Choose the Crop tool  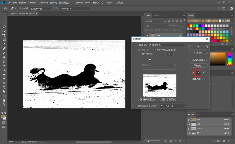coord(4,35)
